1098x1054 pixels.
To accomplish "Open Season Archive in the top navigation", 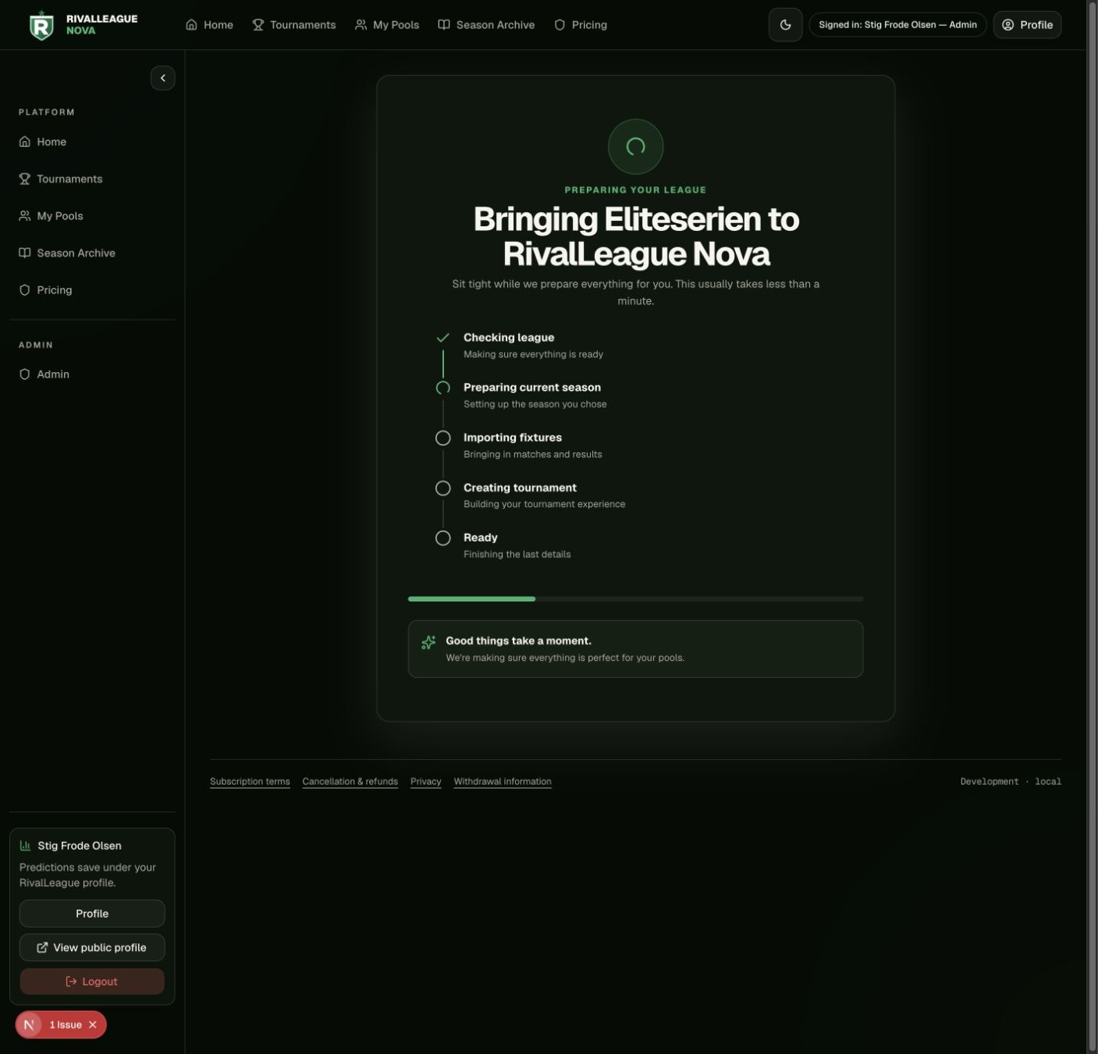I will point(486,25).
